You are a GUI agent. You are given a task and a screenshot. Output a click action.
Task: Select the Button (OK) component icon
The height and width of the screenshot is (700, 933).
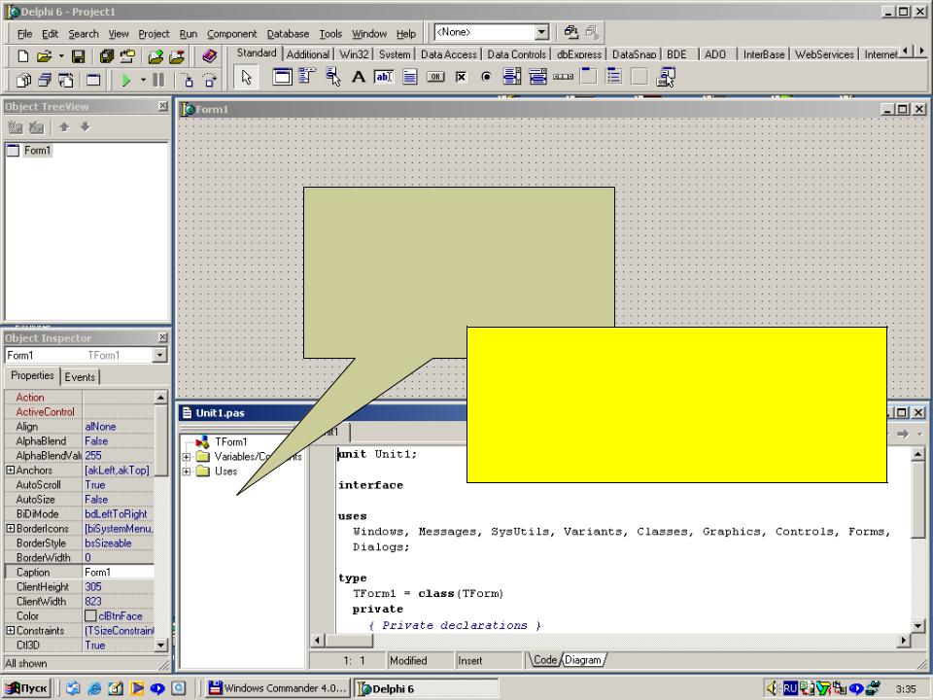tap(435, 76)
